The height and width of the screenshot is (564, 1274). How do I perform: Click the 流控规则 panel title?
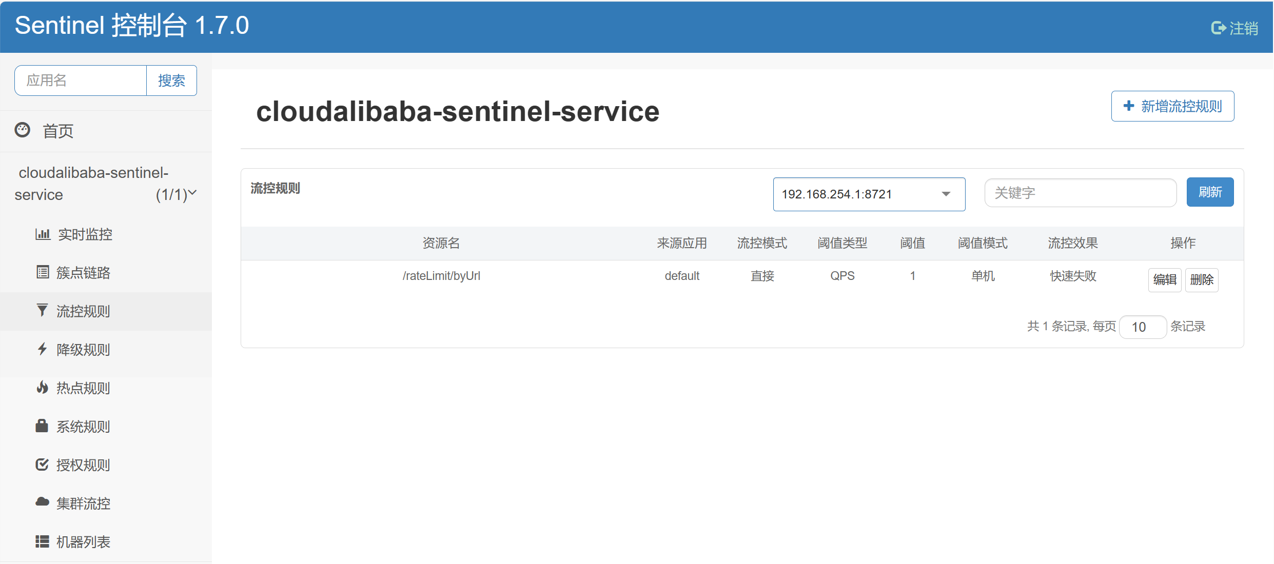pyautogui.click(x=275, y=188)
